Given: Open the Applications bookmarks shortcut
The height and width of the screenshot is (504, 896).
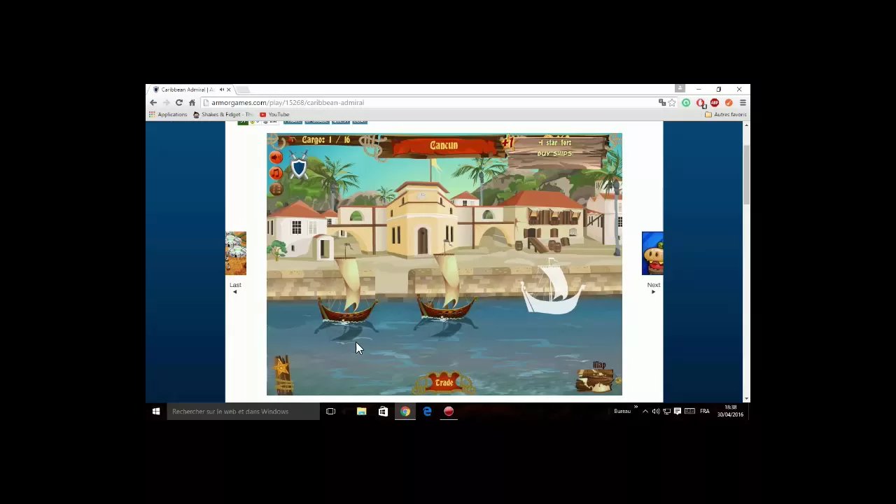Looking at the screenshot, I should coord(168,114).
